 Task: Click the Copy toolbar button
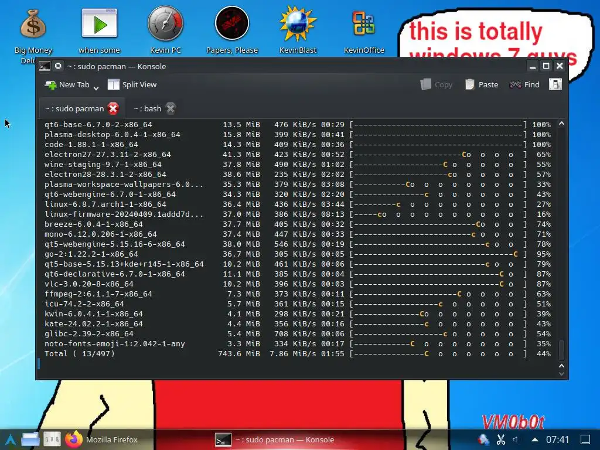[x=436, y=84]
